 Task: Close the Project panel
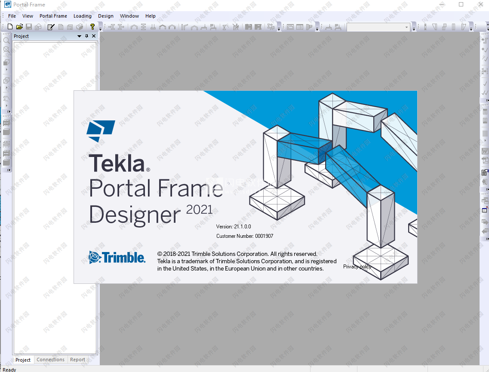[94, 36]
